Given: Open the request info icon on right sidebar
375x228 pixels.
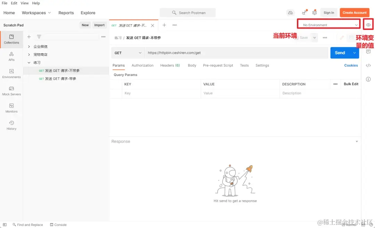Looking at the screenshot, I should 368,79.
